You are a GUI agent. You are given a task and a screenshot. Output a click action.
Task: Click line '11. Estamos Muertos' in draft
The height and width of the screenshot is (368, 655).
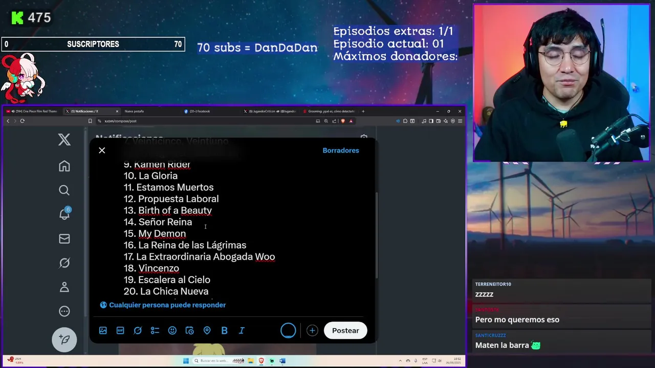tap(168, 187)
